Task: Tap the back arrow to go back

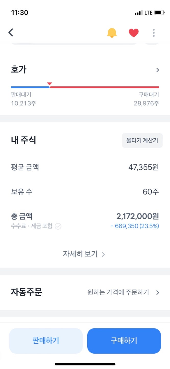Action: pyautogui.click(x=10, y=33)
